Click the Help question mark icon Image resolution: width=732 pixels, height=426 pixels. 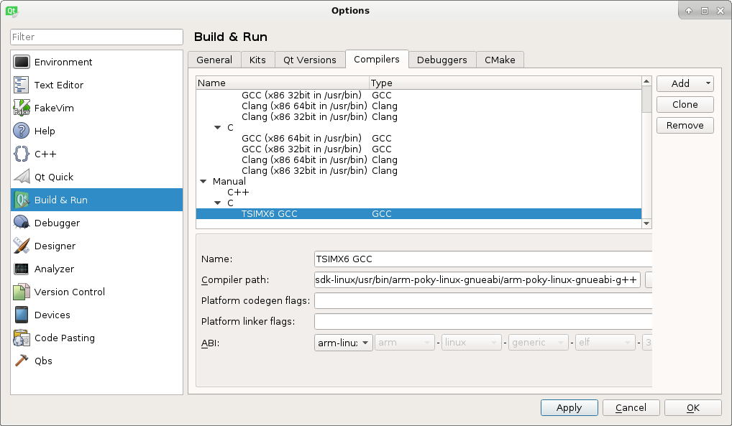(x=22, y=131)
